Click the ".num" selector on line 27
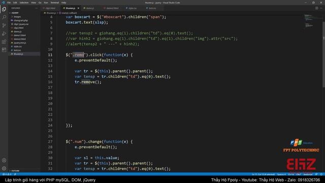325x183 pixels. pyautogui.click(x=78, y=141)
